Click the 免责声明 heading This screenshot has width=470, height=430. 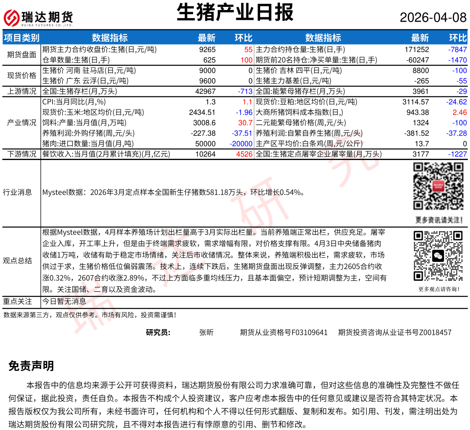(31, 366)
